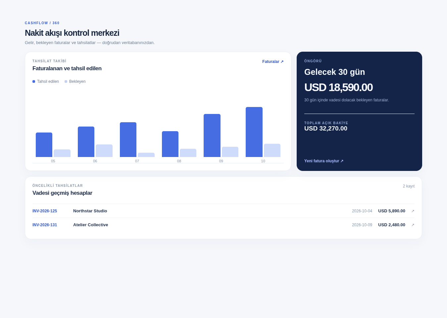Click the Faturalanan ve tahsil edilen heading
This screenshot has width=447, height=318.
pos(67,69)
